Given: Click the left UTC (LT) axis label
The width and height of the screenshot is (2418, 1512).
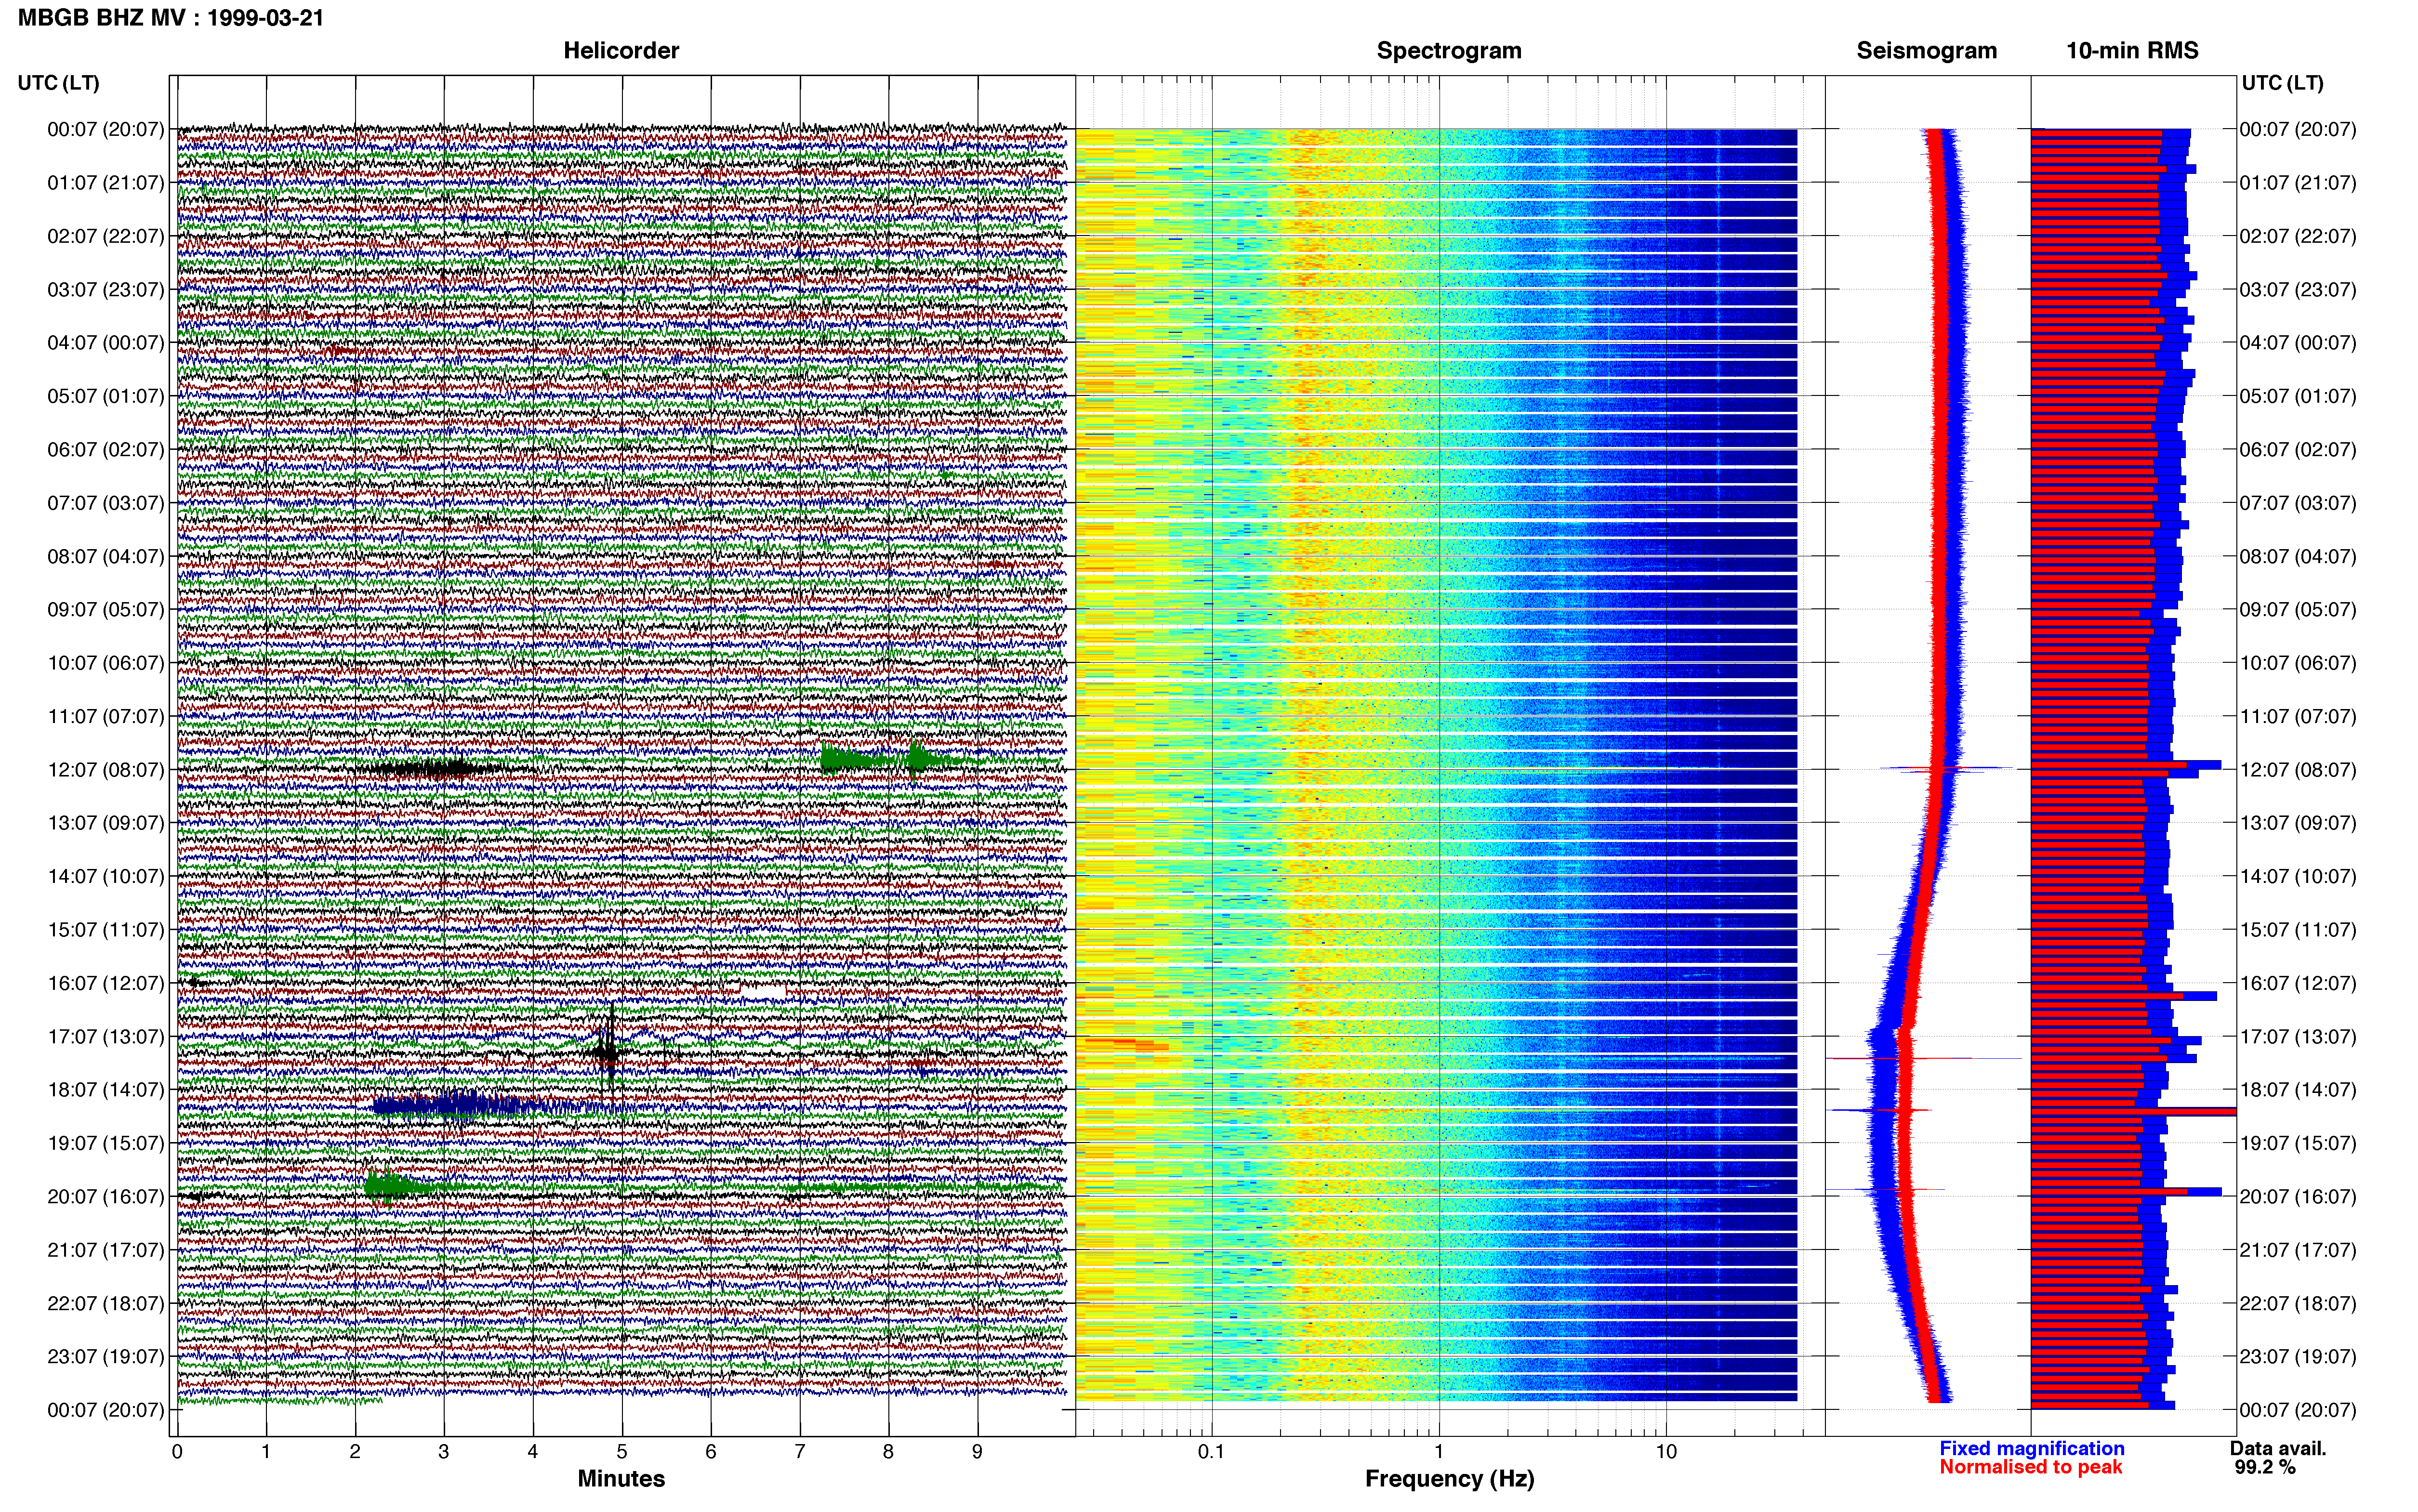Looking at the screenshot, I should [58, 83].
